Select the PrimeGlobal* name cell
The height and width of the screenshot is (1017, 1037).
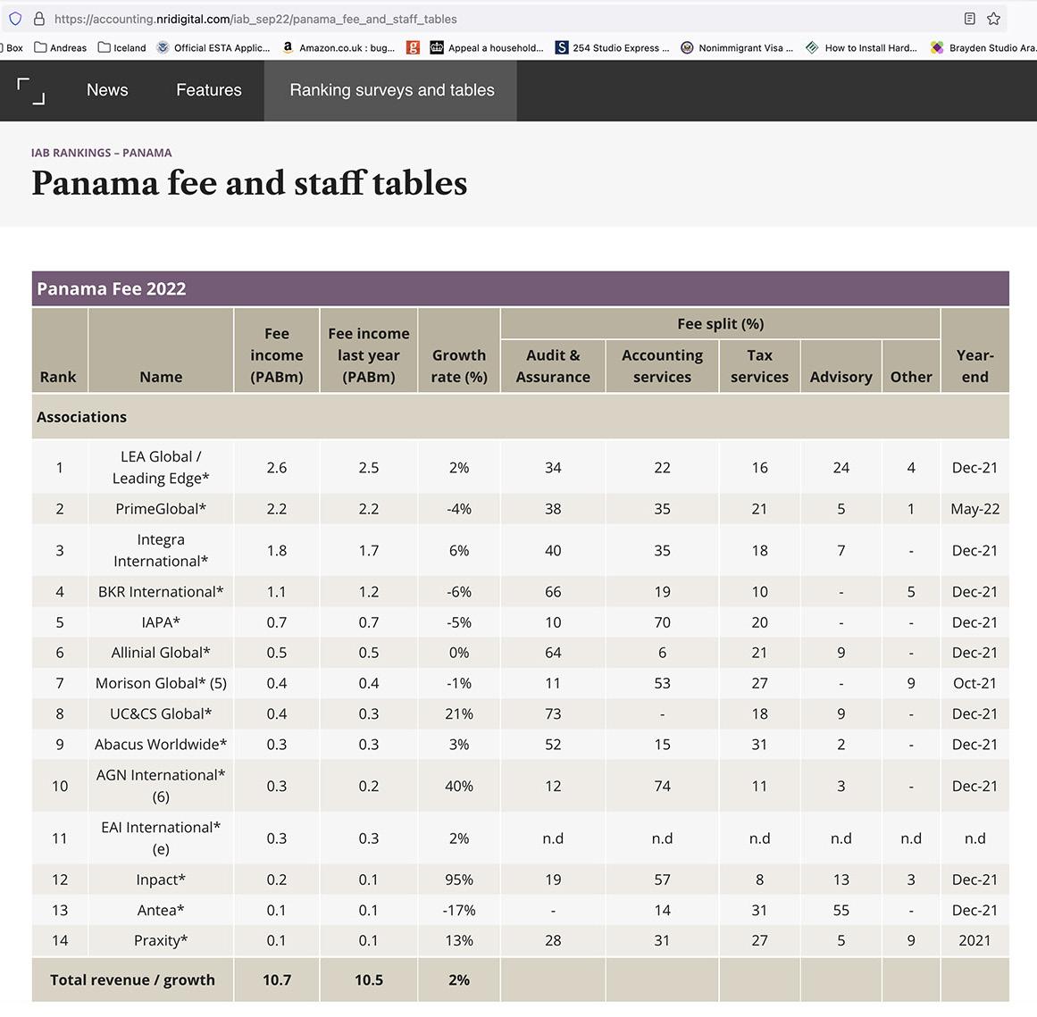tap(161, 509)
